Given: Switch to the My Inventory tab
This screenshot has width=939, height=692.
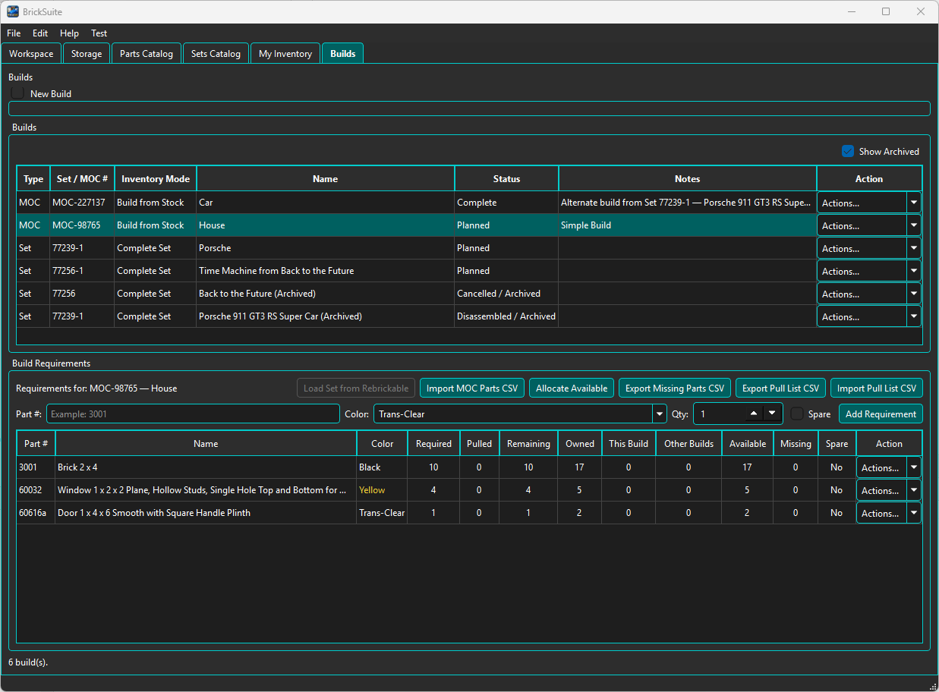Looking at the screenshot, I should [285, 54].
